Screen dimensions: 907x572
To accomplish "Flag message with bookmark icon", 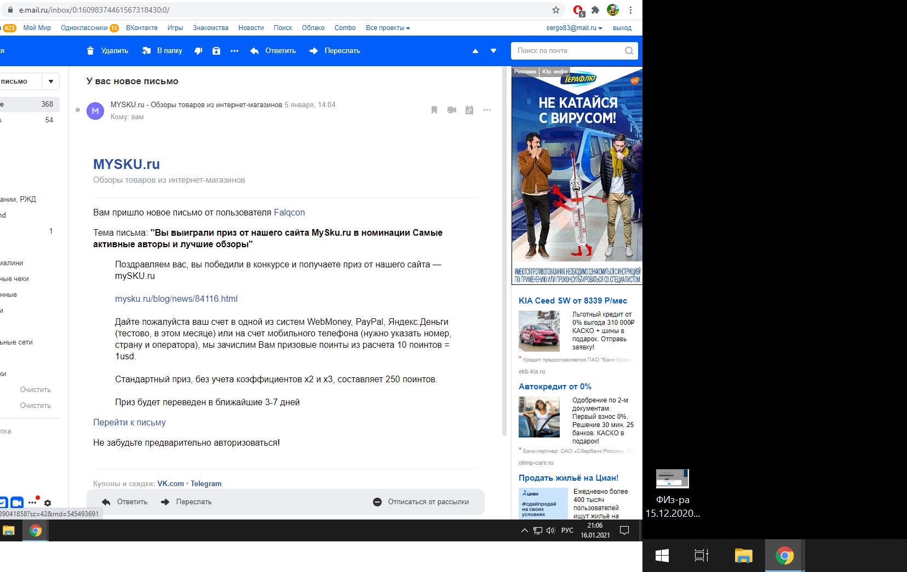I will pos(434,110).
